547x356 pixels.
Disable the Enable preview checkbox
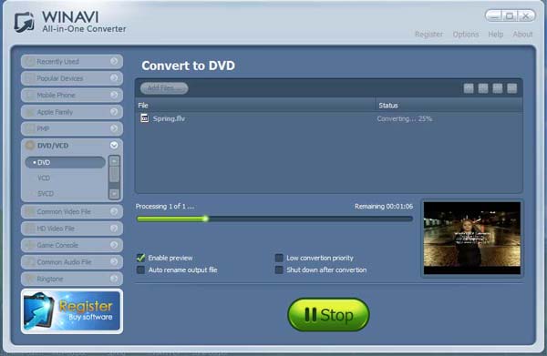point(140,258)
